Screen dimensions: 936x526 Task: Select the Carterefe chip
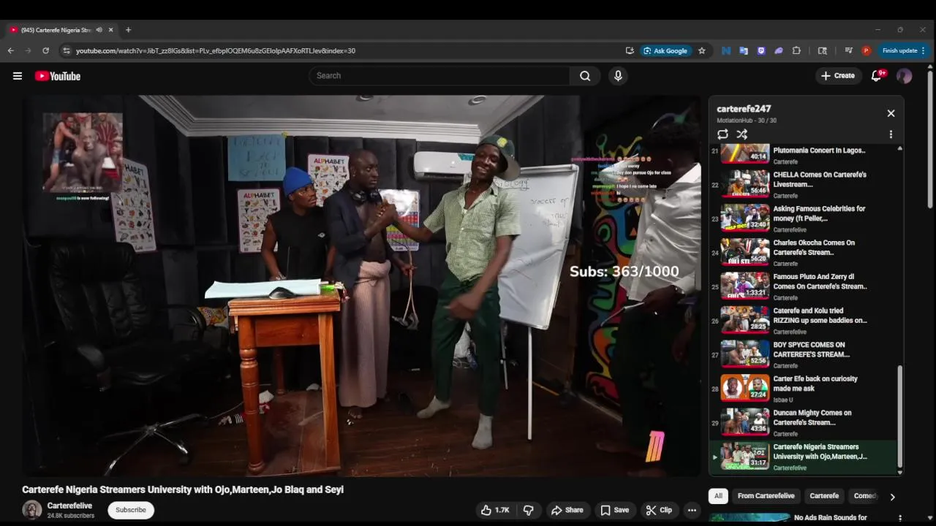click(x=824, y=496)
